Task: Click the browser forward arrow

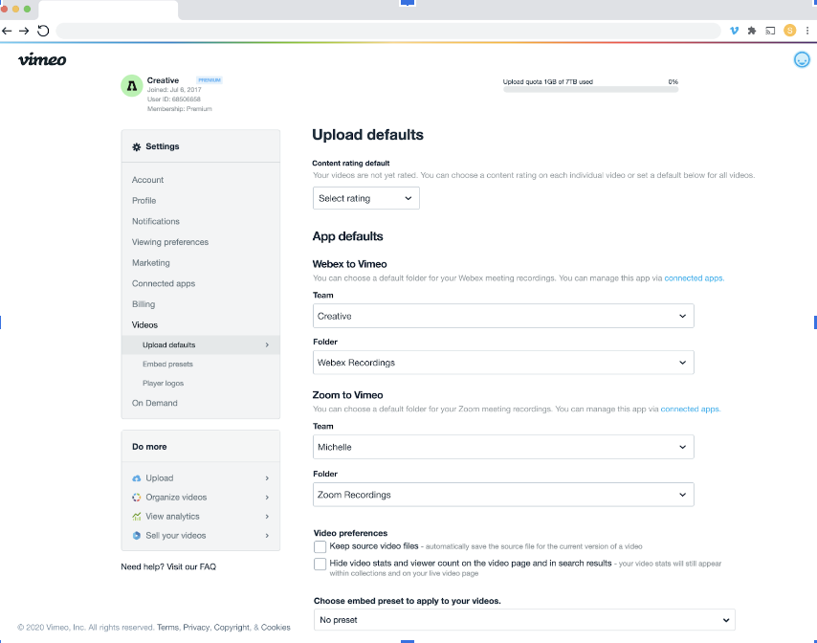Action: click(x=24, y=31)
